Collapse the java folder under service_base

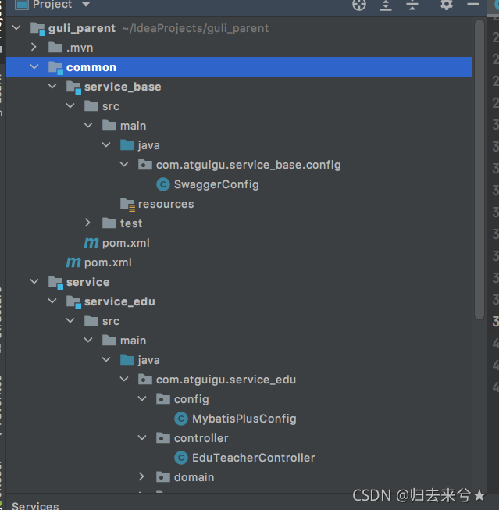(x=106, y=145)
